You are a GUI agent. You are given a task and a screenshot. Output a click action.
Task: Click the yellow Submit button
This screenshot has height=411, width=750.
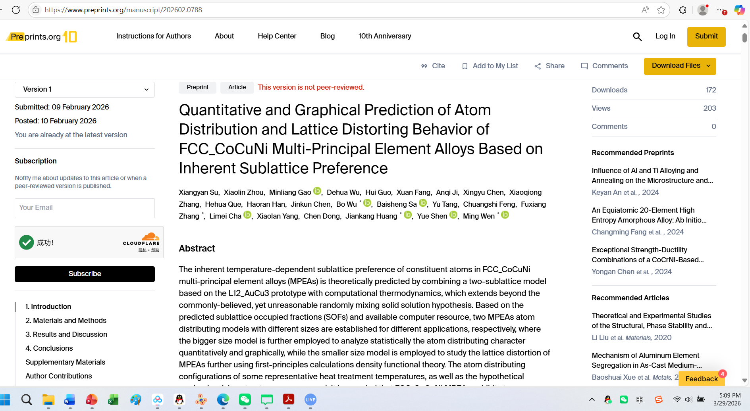coord(706,36)
